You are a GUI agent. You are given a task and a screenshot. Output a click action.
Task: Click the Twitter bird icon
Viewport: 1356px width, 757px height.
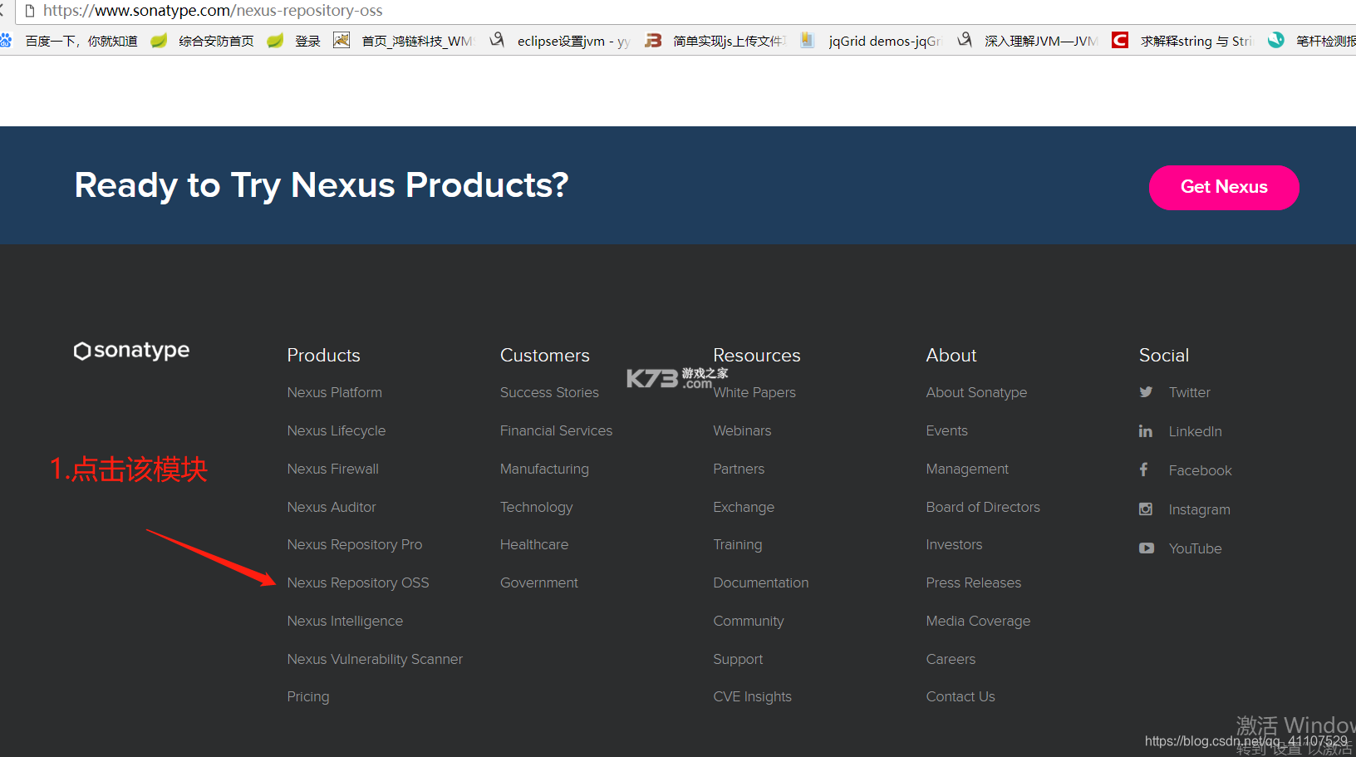1146,392
